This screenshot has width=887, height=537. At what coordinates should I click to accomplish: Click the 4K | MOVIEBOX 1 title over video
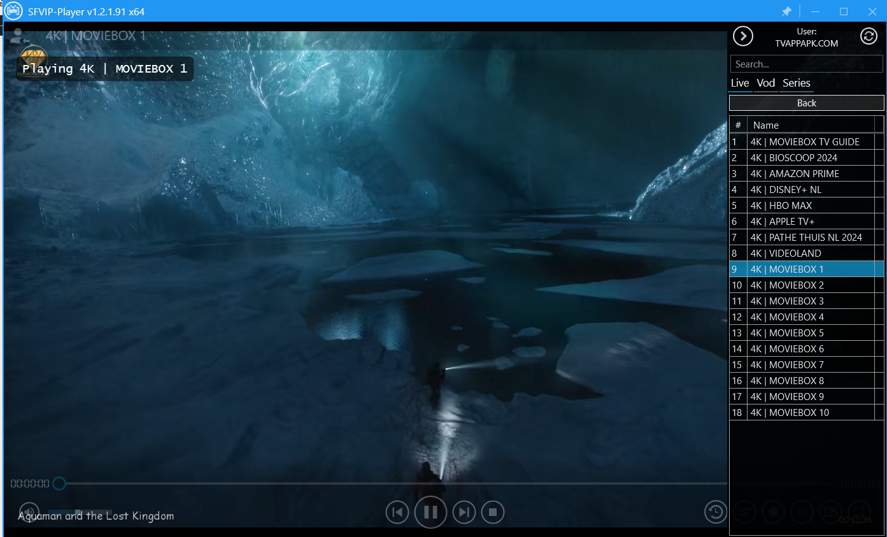pos(96,36)
